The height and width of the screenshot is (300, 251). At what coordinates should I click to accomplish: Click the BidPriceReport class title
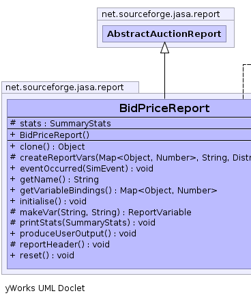[164, 108]
